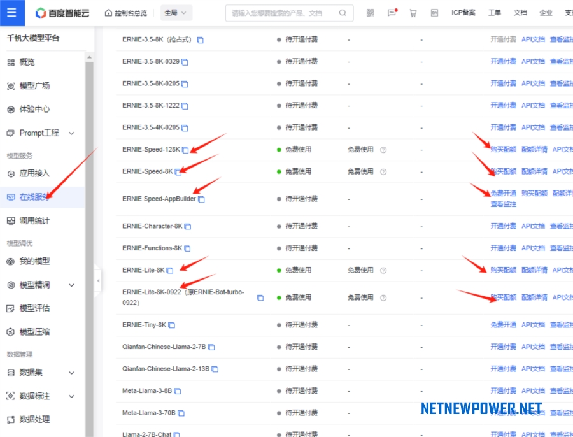
Task: Show help for ERNIE-Lite-8K free usage
Action: [x=383, y=270]
